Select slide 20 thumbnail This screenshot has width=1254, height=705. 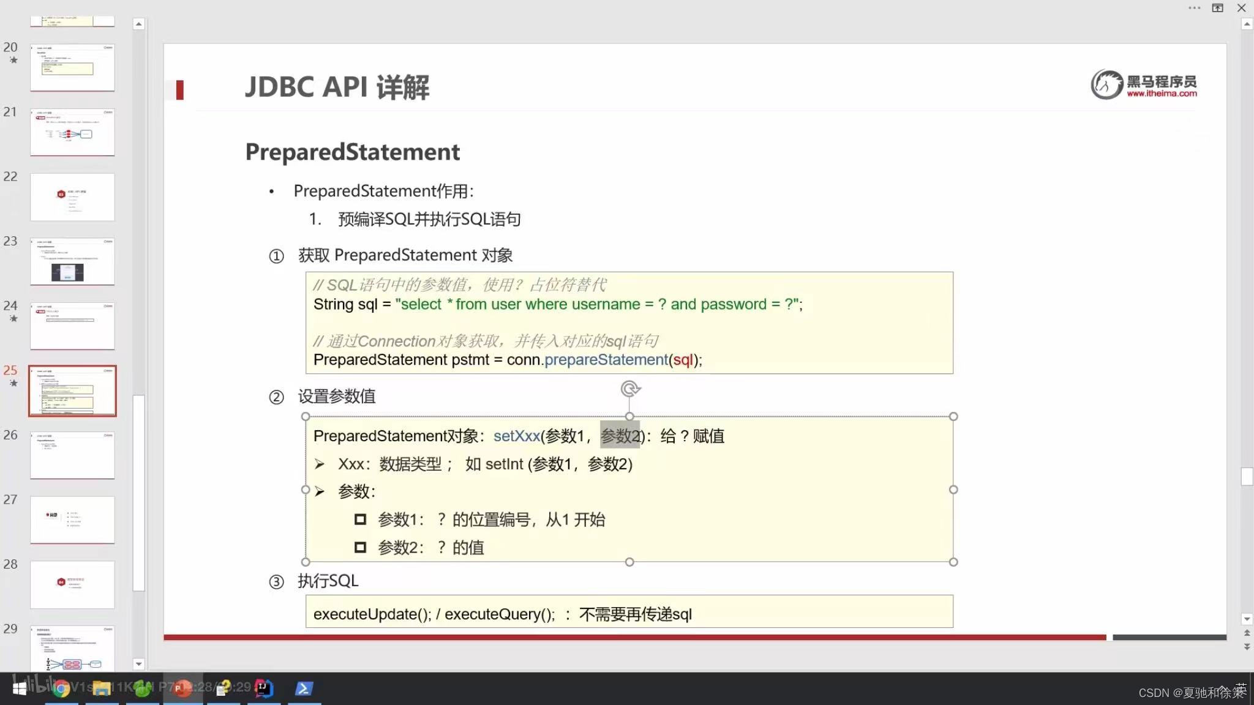click(72, 67)
